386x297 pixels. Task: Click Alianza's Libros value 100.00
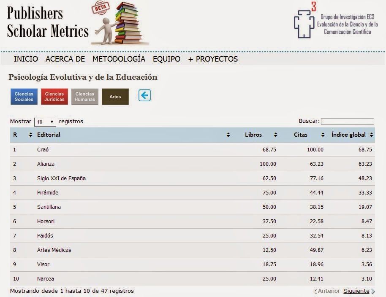[x=268, y=164]
